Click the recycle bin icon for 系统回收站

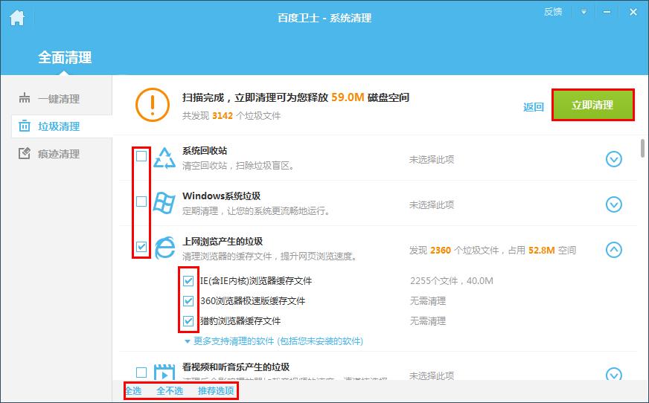pyautogui.click(x=164, y=158)
